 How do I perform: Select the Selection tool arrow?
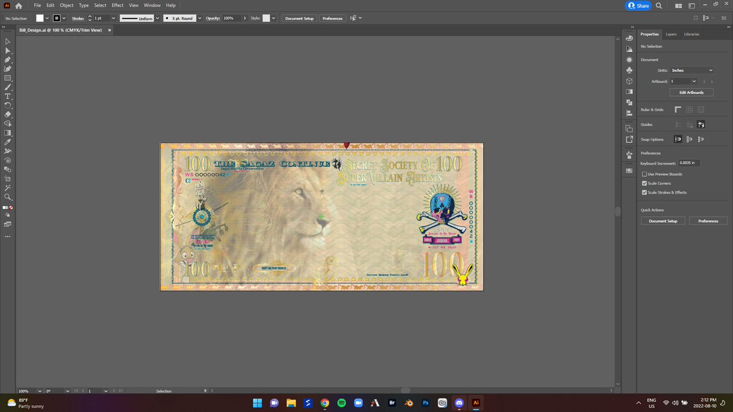pos(8,42)
